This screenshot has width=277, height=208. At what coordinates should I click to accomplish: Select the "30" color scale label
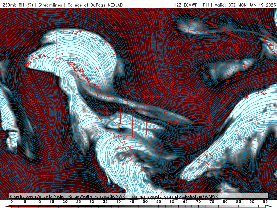pyautogui.click(x=92, y=202)
